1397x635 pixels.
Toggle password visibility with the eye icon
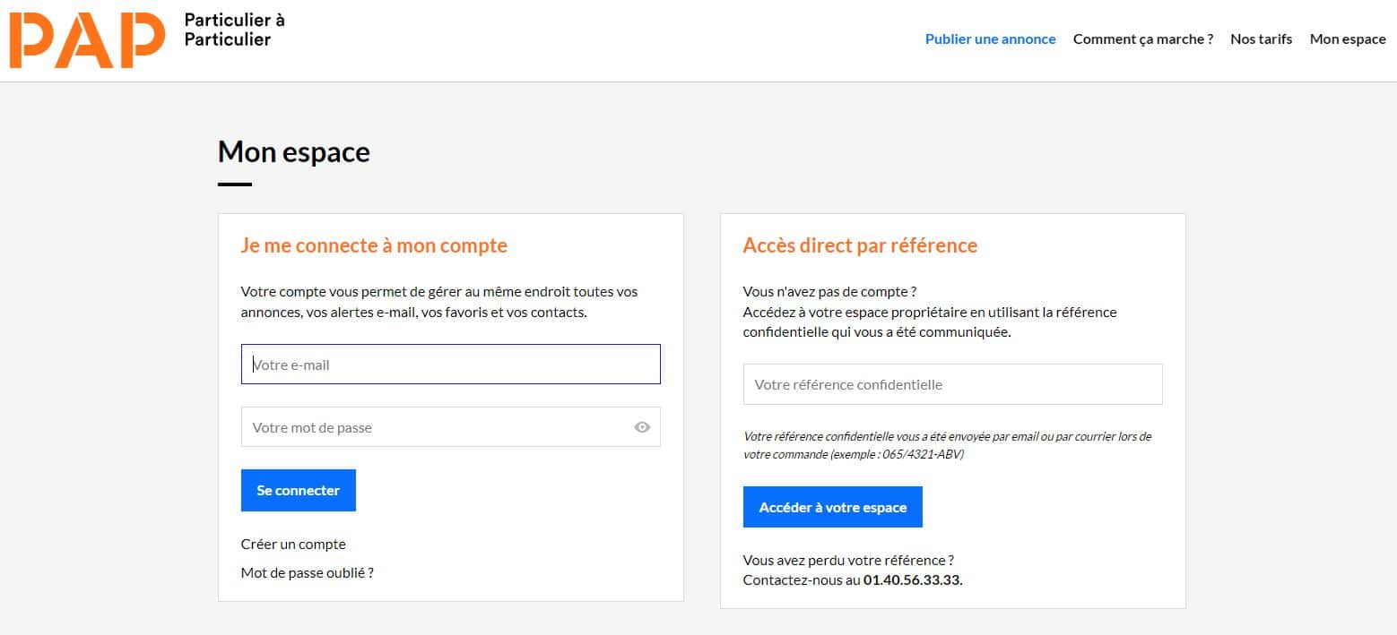tap(641, 427)
